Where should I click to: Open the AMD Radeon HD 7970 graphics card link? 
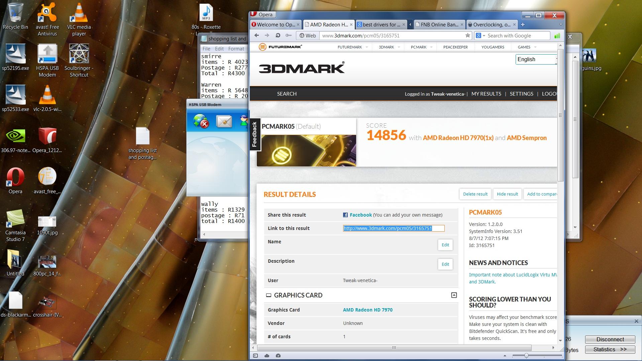tap(368, 310)
